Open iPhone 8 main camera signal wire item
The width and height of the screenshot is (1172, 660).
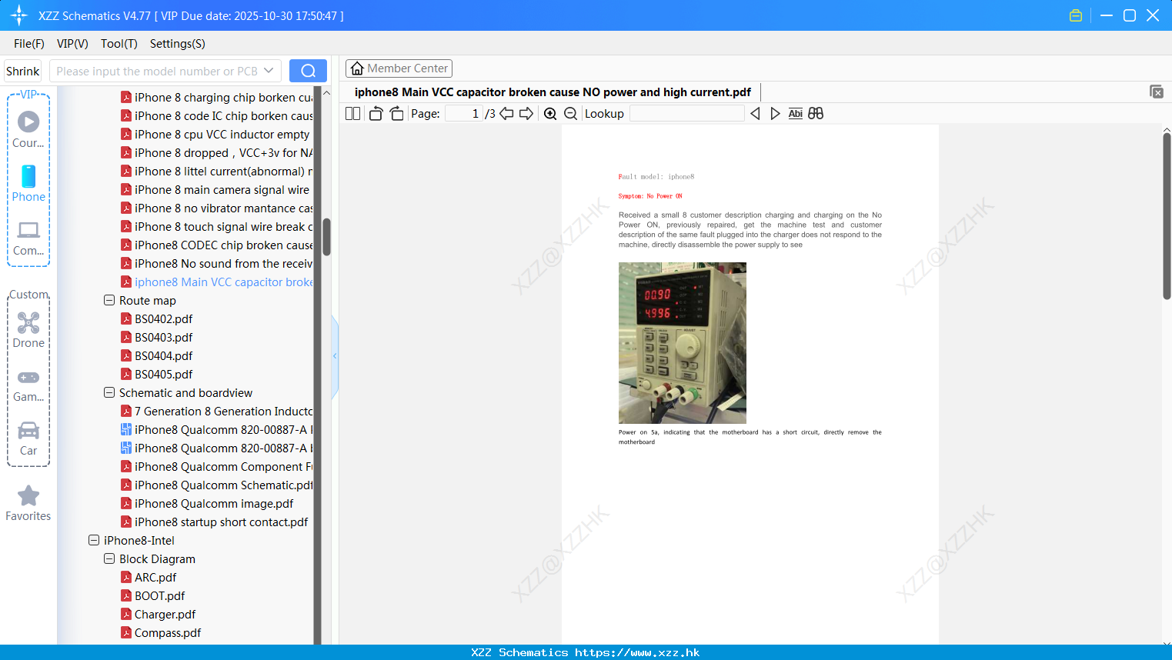(215, 189)
